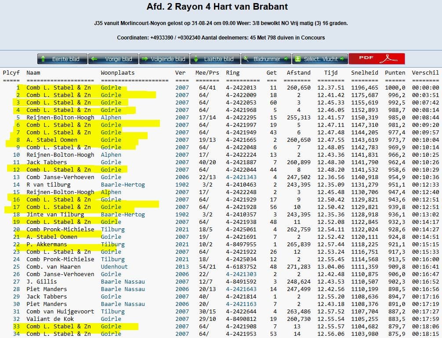Jump to Laatste blad page
Image resolution: width=442 pixels, height=338 pixels.
point(214,59)
